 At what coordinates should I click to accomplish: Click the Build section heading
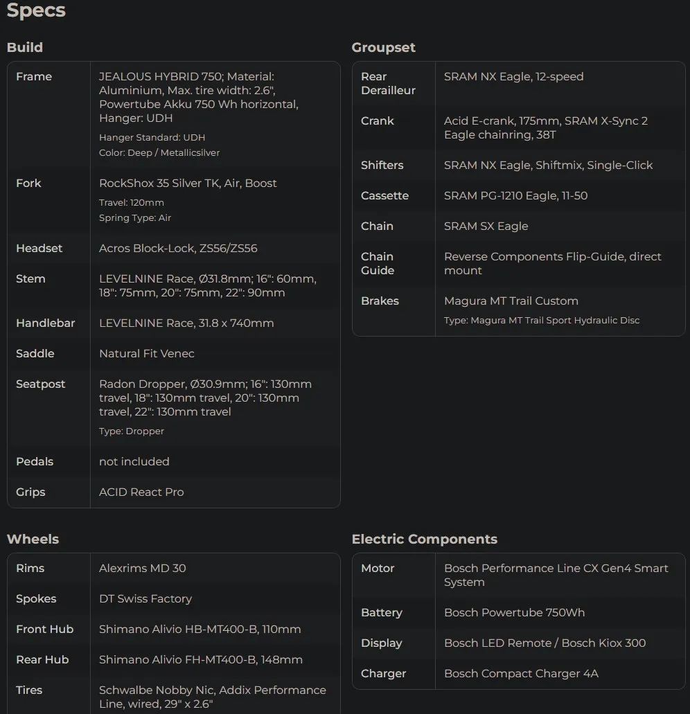(25, 47)
